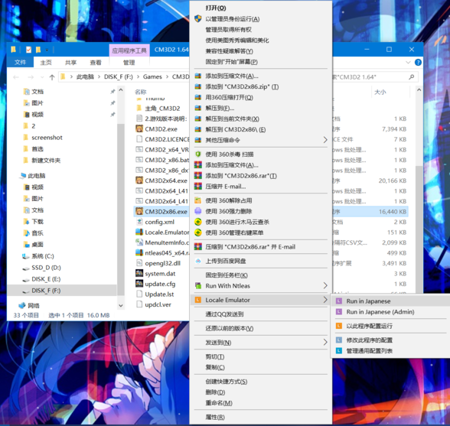Click the Run With Ntleas icon
Image resolution: width=450 pixels, height=426 pixels.
[197, 286]
